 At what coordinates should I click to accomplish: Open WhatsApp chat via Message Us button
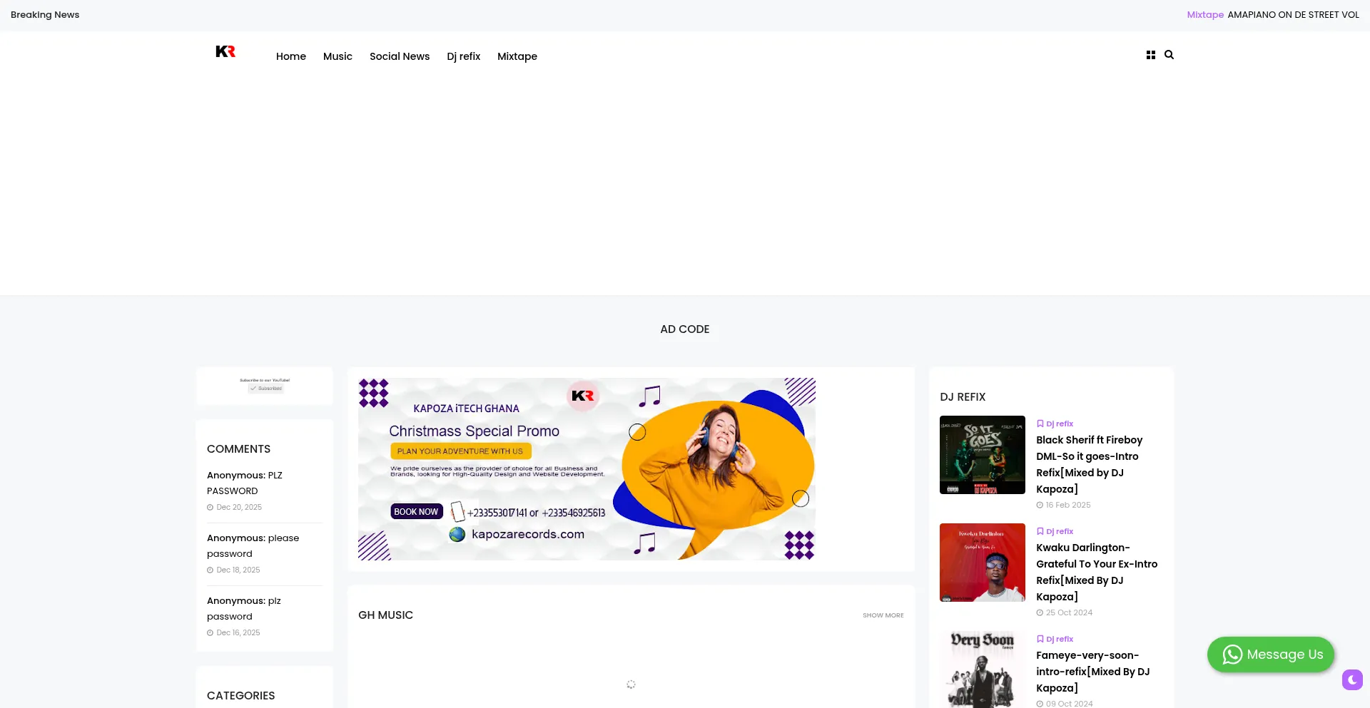(x=1271, y=654)
